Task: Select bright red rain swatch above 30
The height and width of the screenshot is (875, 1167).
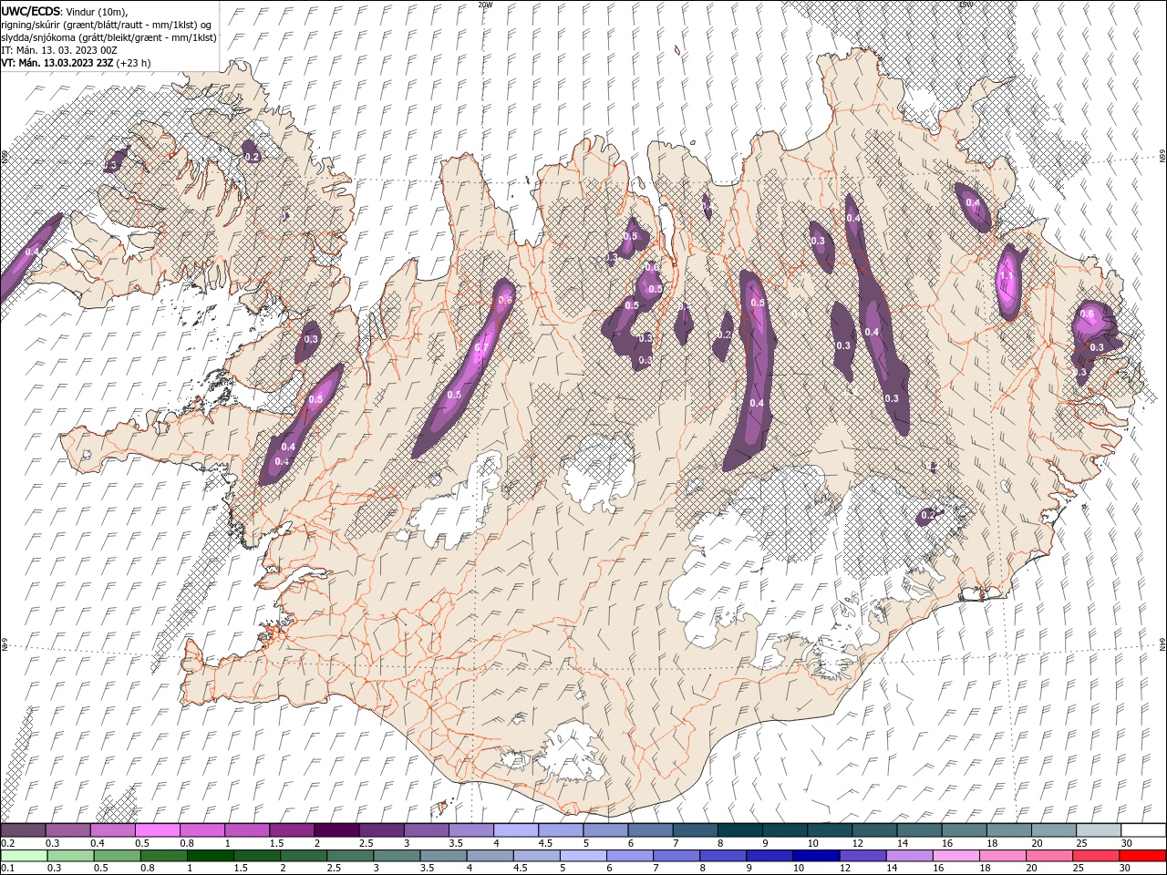Action: coord(1143,855)
